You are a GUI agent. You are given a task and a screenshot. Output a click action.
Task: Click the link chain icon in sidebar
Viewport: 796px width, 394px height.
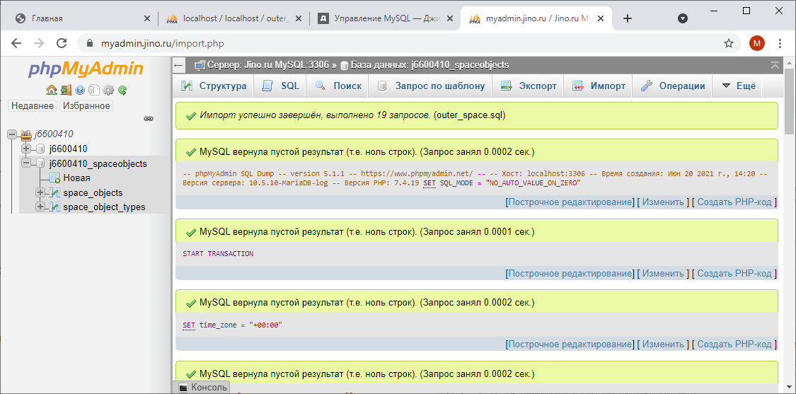149,118
